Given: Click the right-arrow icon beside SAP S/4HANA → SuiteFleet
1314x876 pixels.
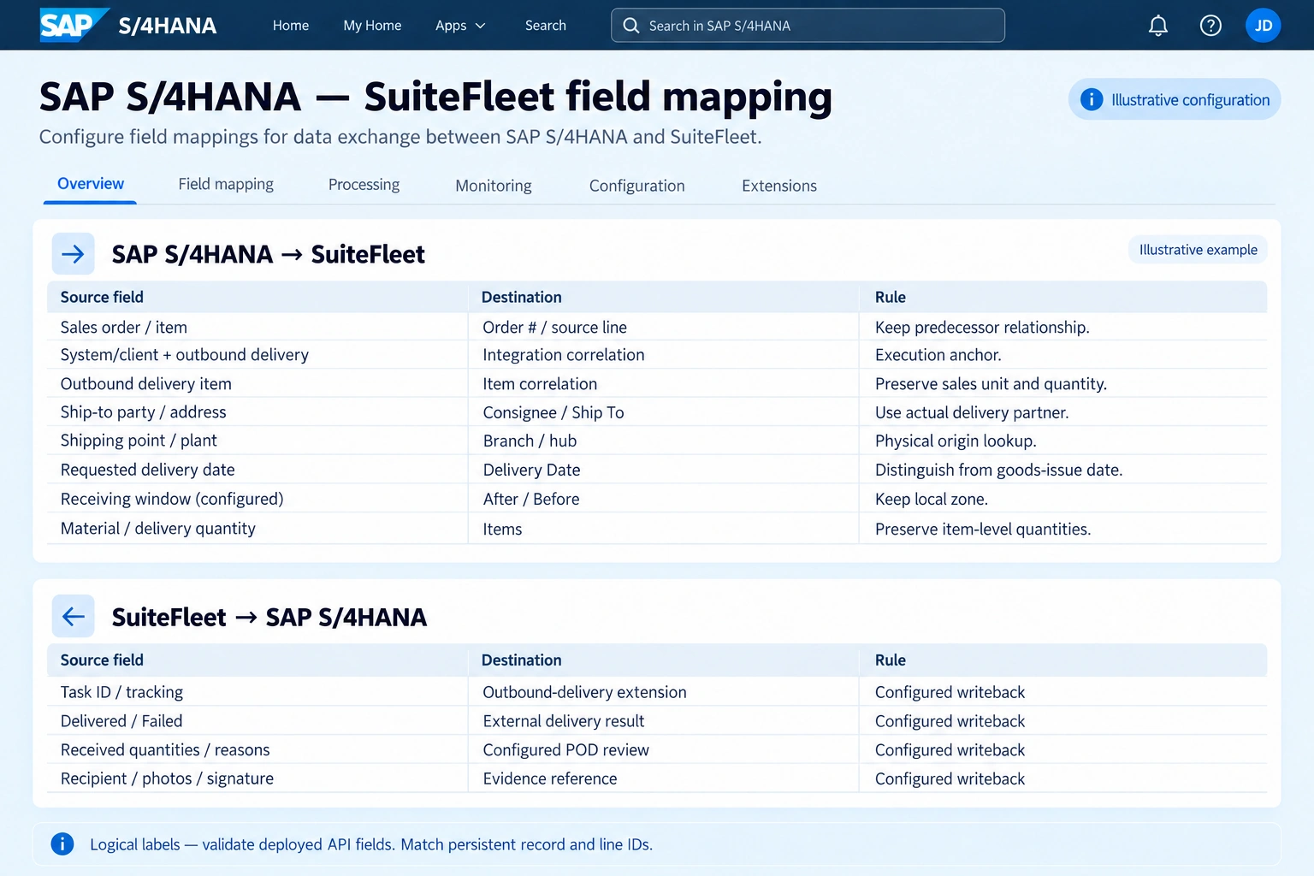Looking at the screenshot, I should pyautogui.click(x=74, y=254).
